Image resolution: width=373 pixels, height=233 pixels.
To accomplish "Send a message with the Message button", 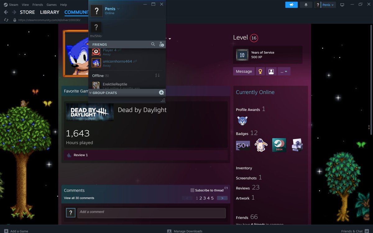I will pyautogui.click(x=244, y=71).
